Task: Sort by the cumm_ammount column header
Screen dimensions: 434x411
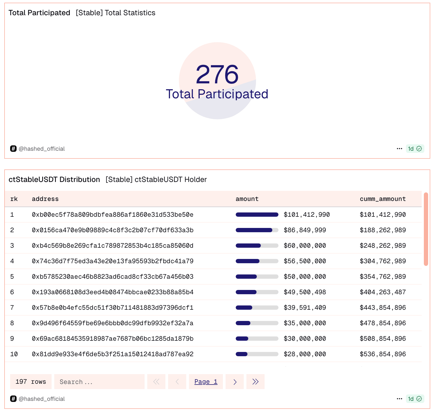Action: coord(383,199)
